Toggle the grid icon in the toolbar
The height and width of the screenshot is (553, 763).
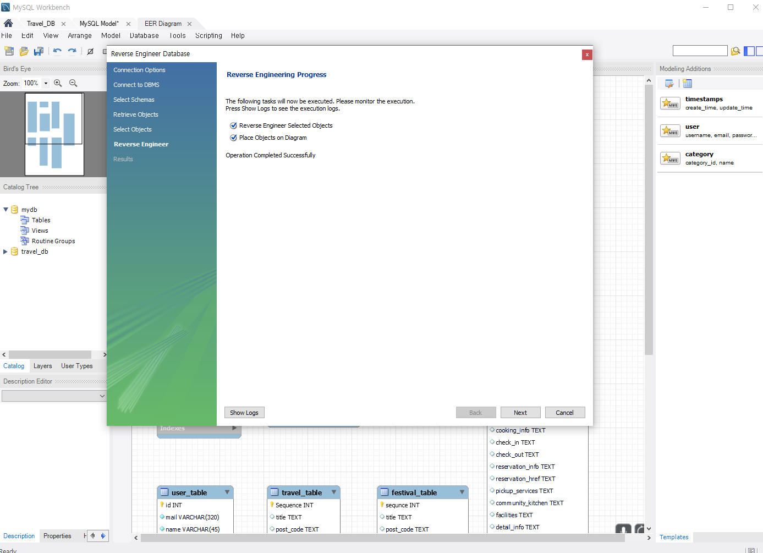[x=90, y=51]
